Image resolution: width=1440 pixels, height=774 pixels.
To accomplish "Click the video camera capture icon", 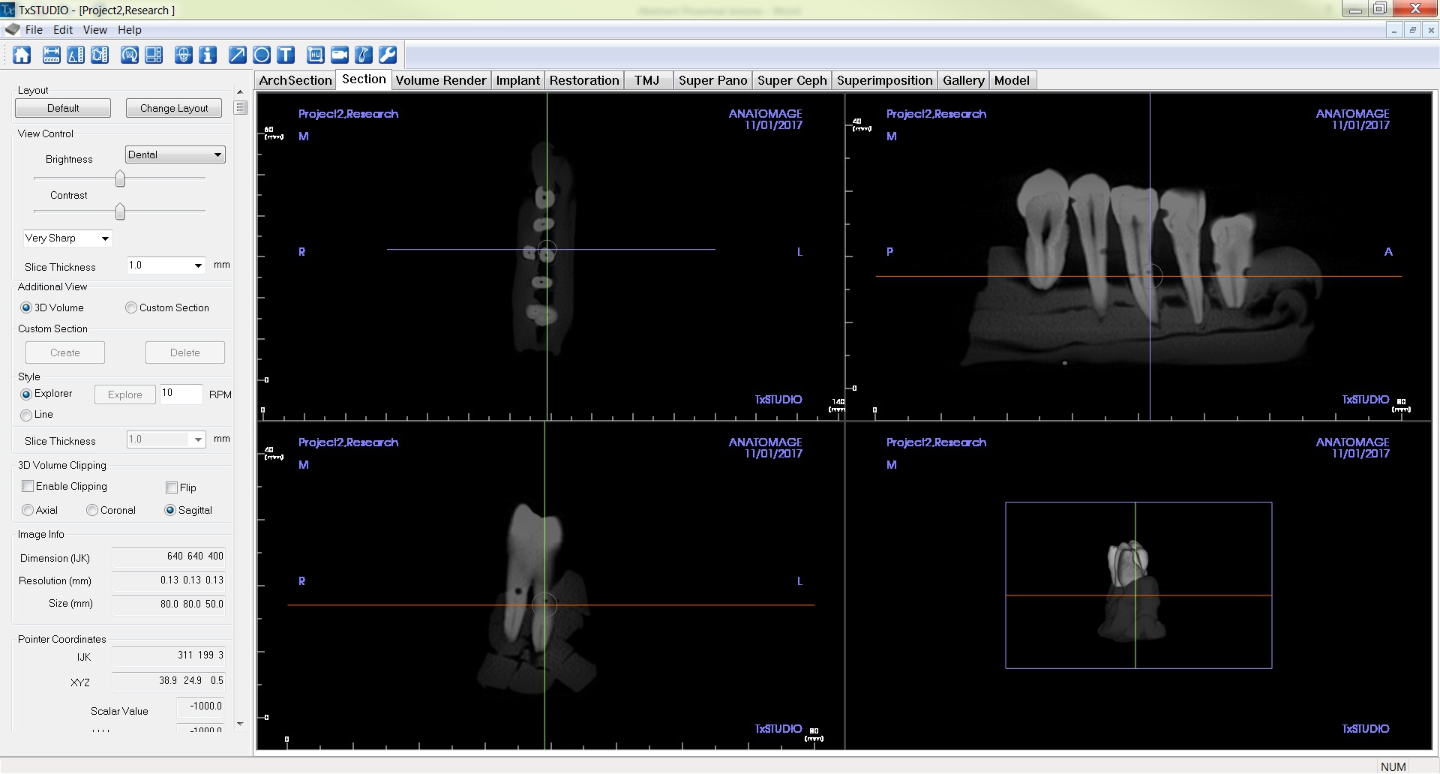I will 340,55.
